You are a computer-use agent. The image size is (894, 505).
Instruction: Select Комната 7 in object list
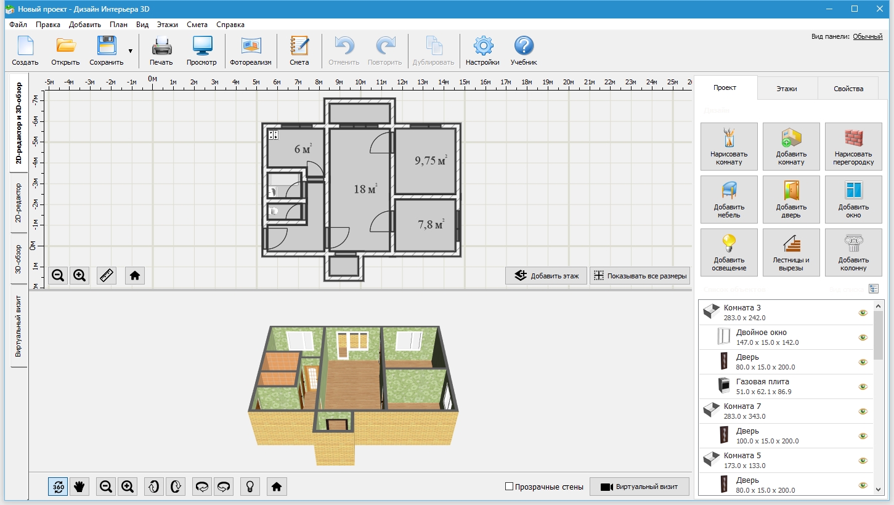click(x=786, y=411)
